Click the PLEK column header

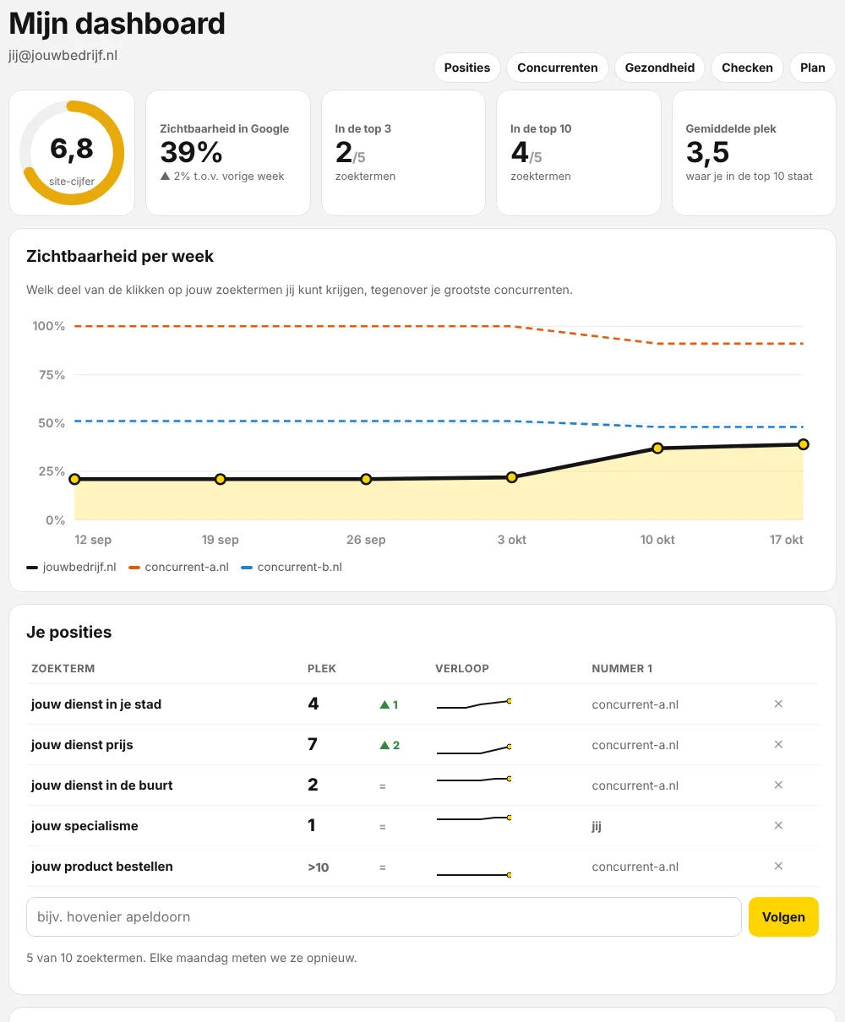tap(322, 669)
